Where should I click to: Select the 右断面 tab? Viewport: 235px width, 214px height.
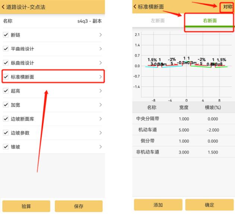coord(210,21)
